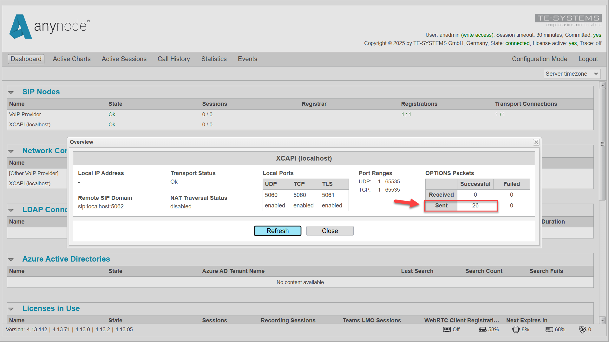
Task: Click the active calls phone icon
Action: (x=582, y=329)
